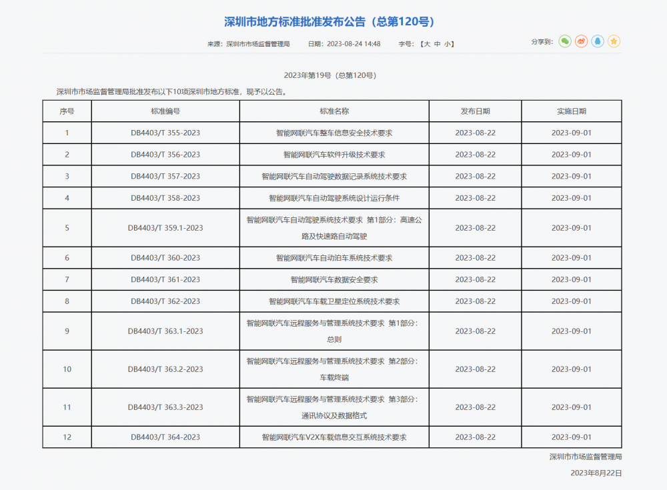The width and height of the screenshot is (667, 490).
Task: Click the closing date 2023年8月22日
Action: tap(596, 473)
